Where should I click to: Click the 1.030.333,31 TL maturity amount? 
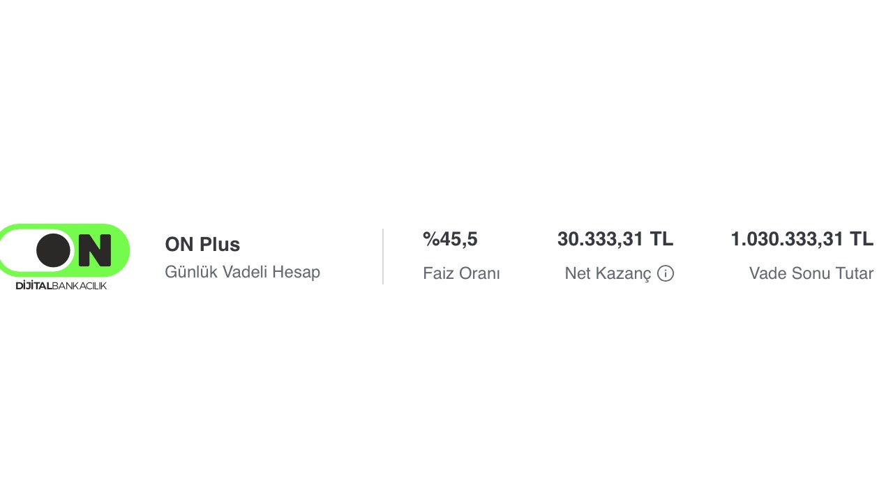point(802,239)
